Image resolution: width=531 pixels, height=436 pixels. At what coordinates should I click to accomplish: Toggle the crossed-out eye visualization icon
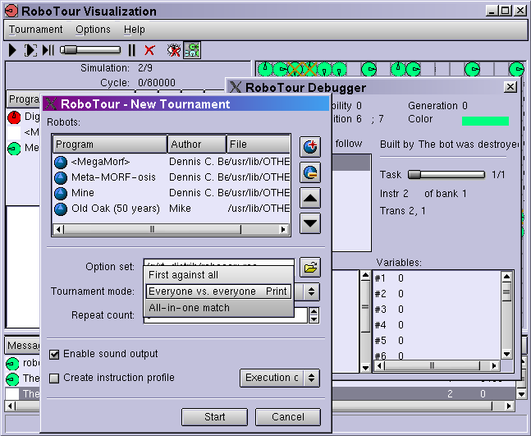174,50
